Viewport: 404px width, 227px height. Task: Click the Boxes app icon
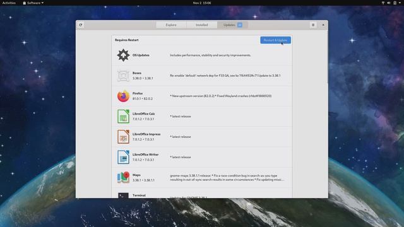click(123, 76)
